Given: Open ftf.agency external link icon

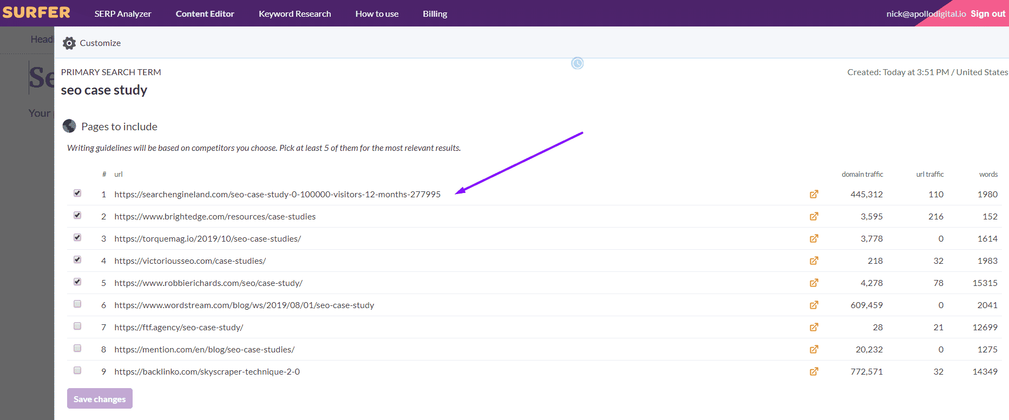Looking at the screenshot, I should click(x=814, y=327).
